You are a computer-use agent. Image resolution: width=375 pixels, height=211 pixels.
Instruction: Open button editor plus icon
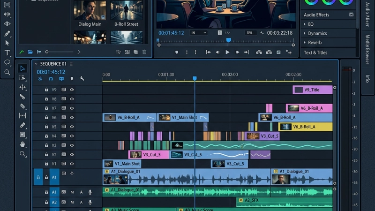point(289,52)
